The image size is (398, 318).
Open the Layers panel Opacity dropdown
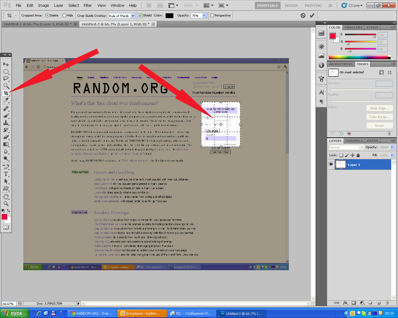392,147
